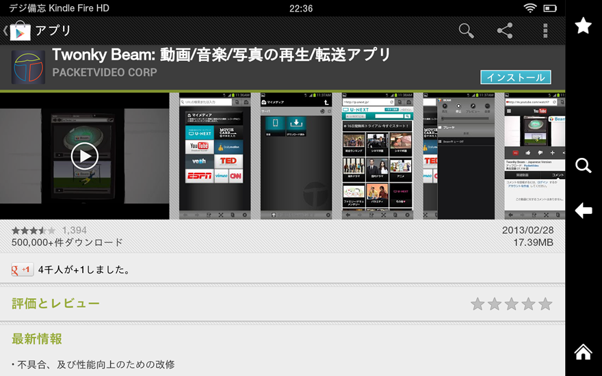Select the 2013/02/28 update date
This screenshot has height=376, width=602.
coord(528,230)
